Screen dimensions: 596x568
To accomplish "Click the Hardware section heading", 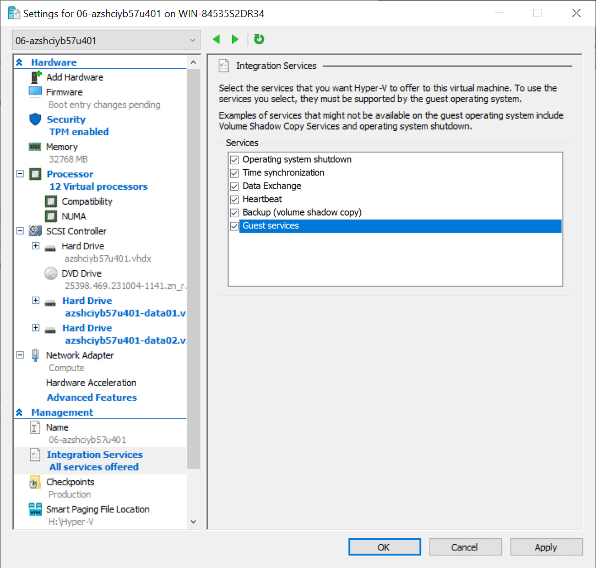I will [53, 62].
